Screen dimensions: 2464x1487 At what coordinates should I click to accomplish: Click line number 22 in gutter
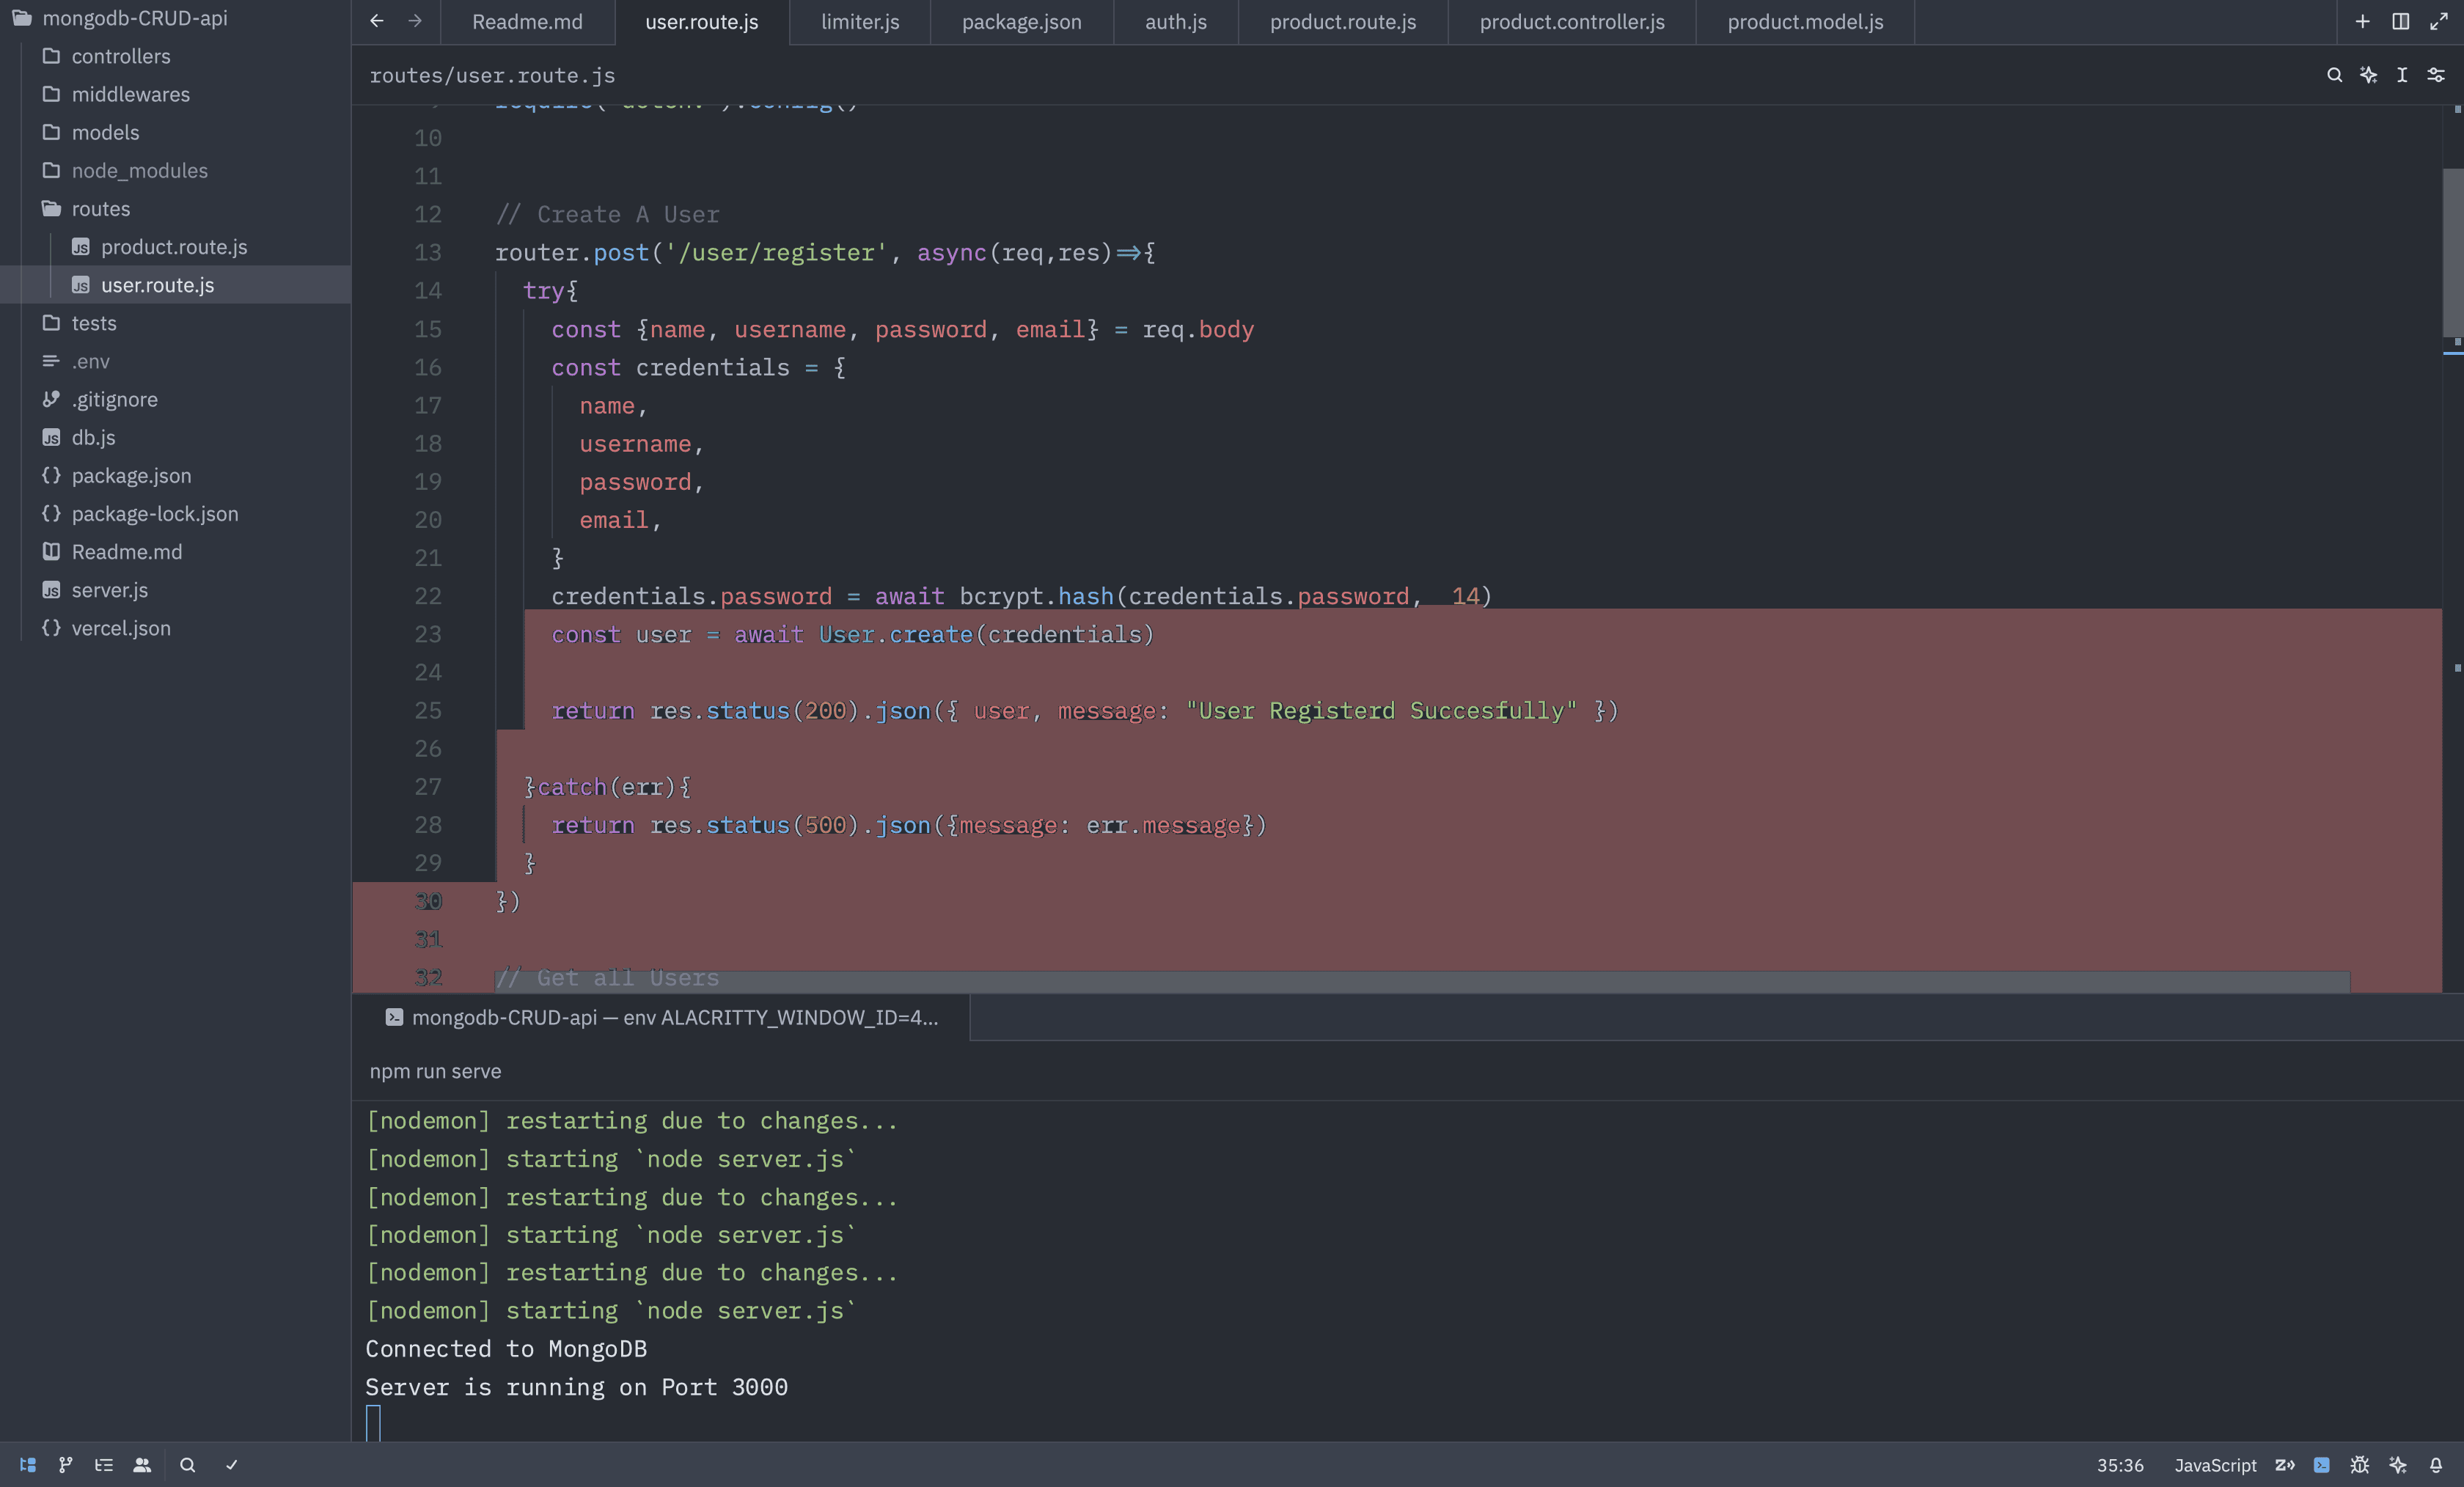pyautogui.click(x=428, y=596)
